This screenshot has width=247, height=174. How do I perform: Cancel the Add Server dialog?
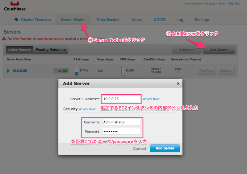140,148
